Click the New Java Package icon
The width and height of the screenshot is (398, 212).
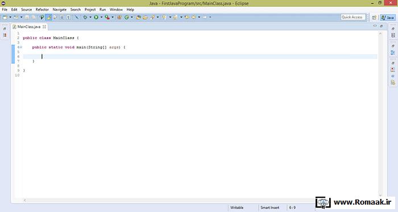pos(119,17)
